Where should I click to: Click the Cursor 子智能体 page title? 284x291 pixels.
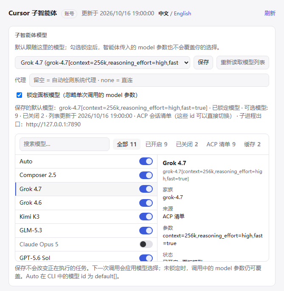coord(33,13)
